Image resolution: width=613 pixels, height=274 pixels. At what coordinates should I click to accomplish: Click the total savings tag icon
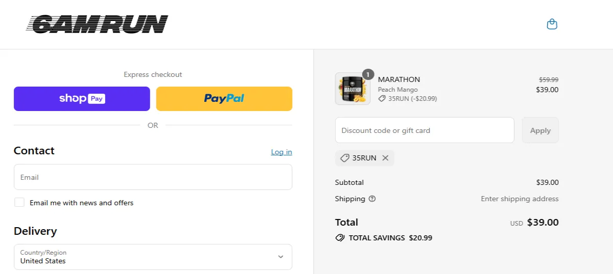pyautogui.click(x=340, y=238)
